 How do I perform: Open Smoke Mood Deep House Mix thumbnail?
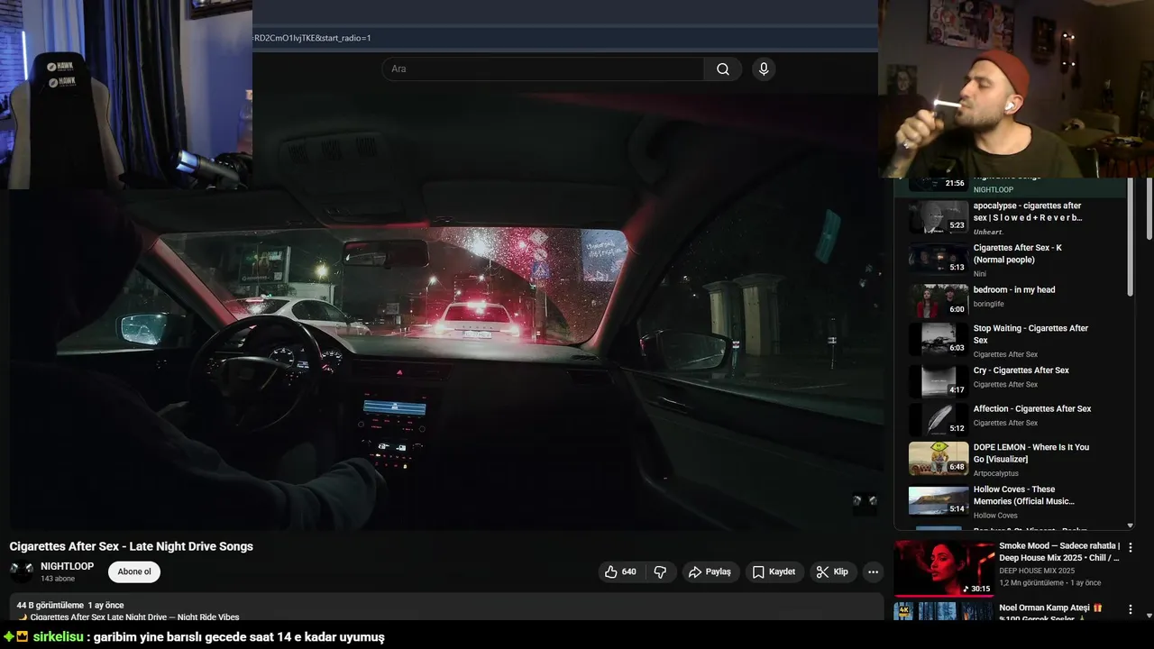tap(944, 568)
